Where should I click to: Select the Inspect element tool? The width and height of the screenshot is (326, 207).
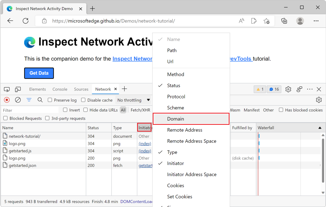[7, 89]
